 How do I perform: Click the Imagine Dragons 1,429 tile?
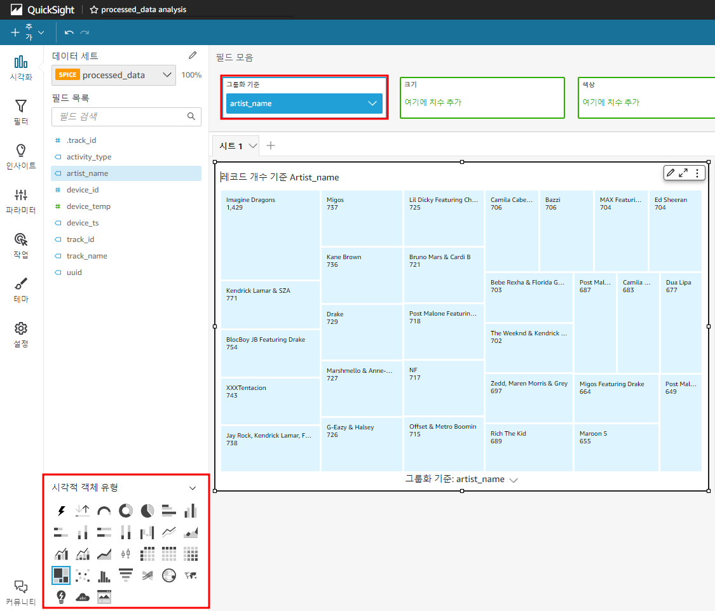(270, 235)
